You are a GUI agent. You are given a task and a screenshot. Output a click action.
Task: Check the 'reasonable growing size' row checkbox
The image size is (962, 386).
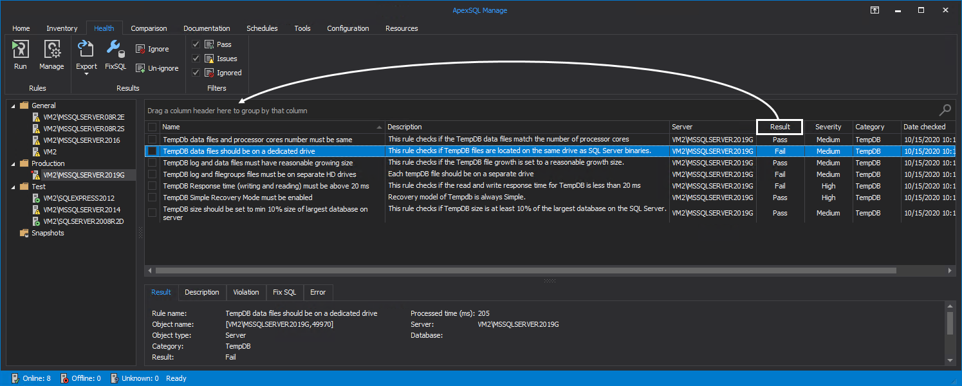point(152,163)
